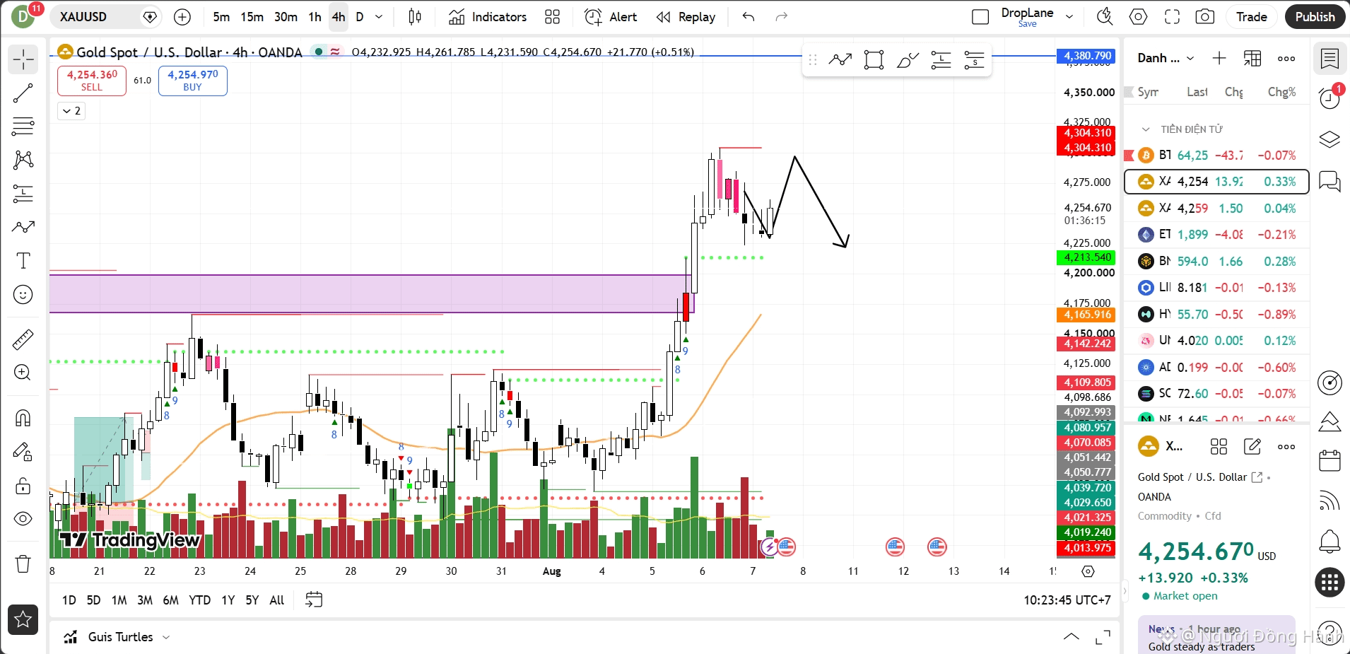Open the bottom panel with up chevron
1350x654 pixels.
[1072, 637]
